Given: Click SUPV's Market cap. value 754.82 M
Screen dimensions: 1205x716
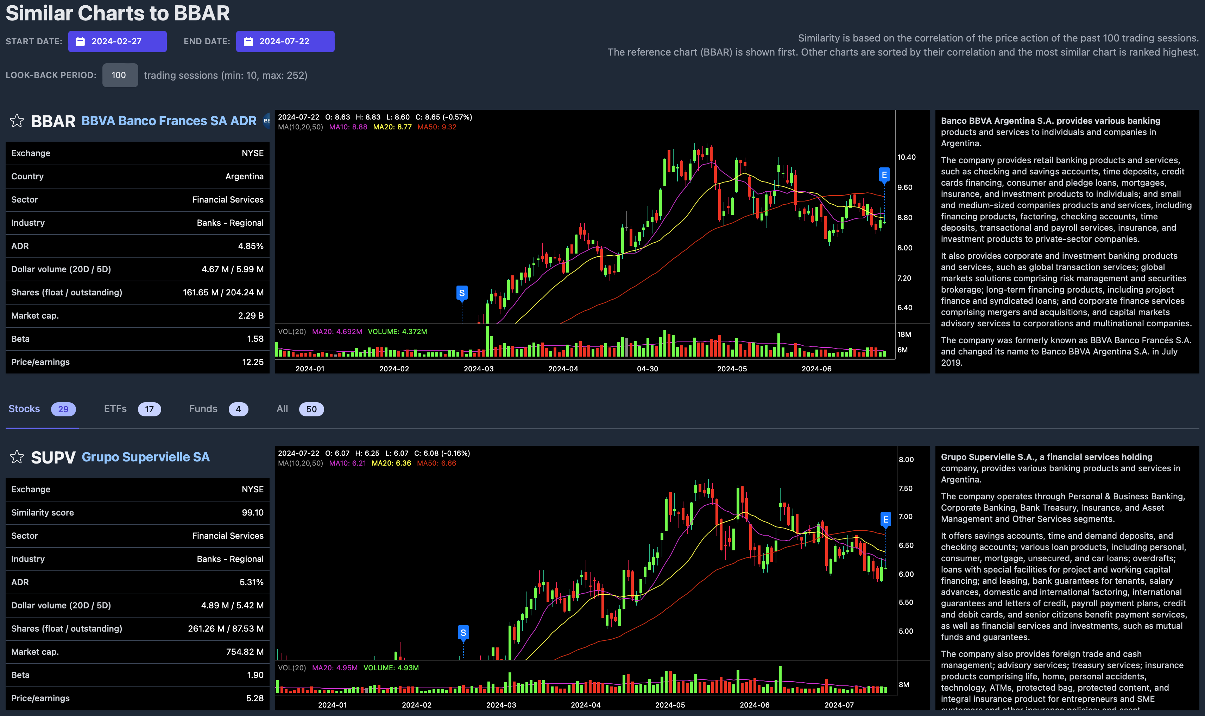Looking at the screenshot, I should click(x=245, y=652).
